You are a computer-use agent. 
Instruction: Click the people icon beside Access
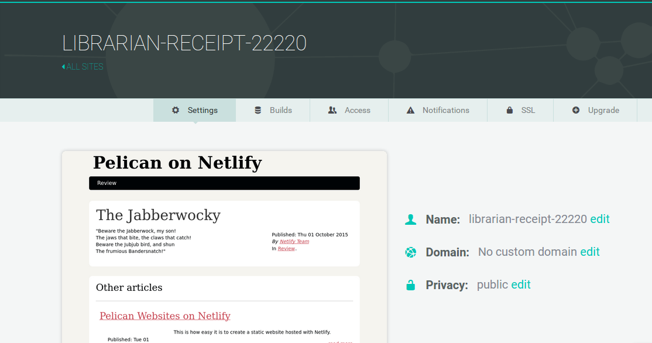pos(332,110)
